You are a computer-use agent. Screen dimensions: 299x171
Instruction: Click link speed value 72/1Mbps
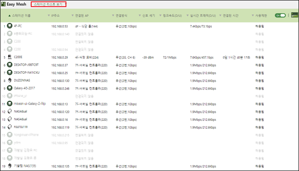(170, 57)
